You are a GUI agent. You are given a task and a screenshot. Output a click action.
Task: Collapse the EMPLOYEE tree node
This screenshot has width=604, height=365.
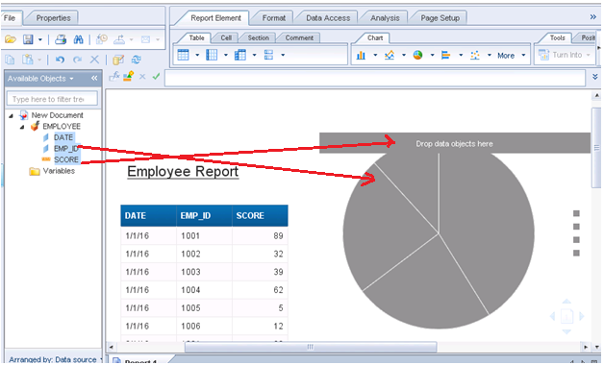pyautogui.click(x=22, y=127)
